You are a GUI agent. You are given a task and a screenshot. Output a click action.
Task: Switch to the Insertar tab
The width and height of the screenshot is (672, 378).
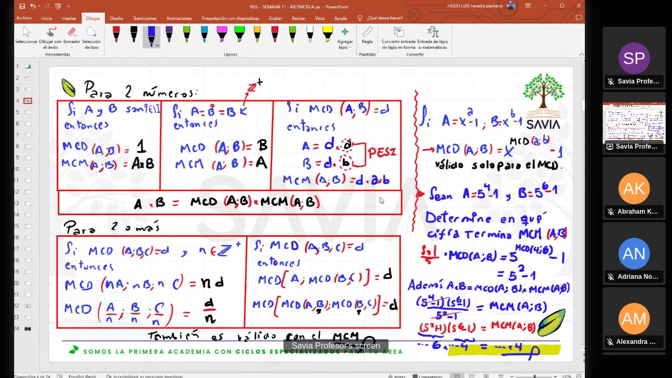click(69, 18)
